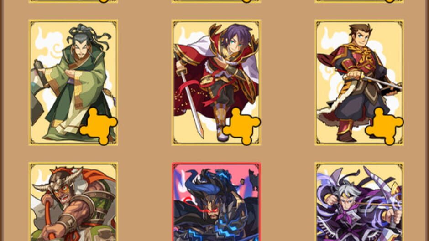Tap partial puzzle piece icon at top-right card edge
The height and width of the screenshot is (241, 429).
(389, 1)
